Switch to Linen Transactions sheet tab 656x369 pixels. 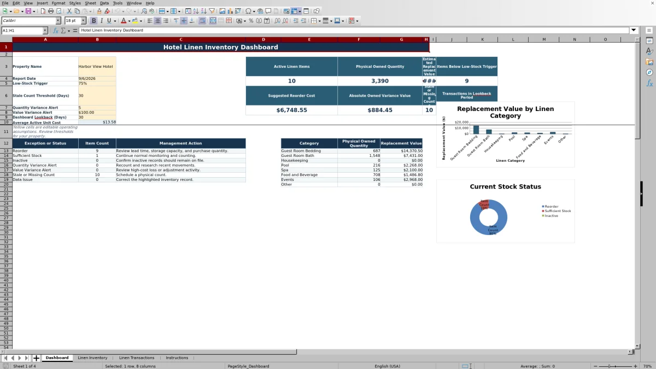137,358
